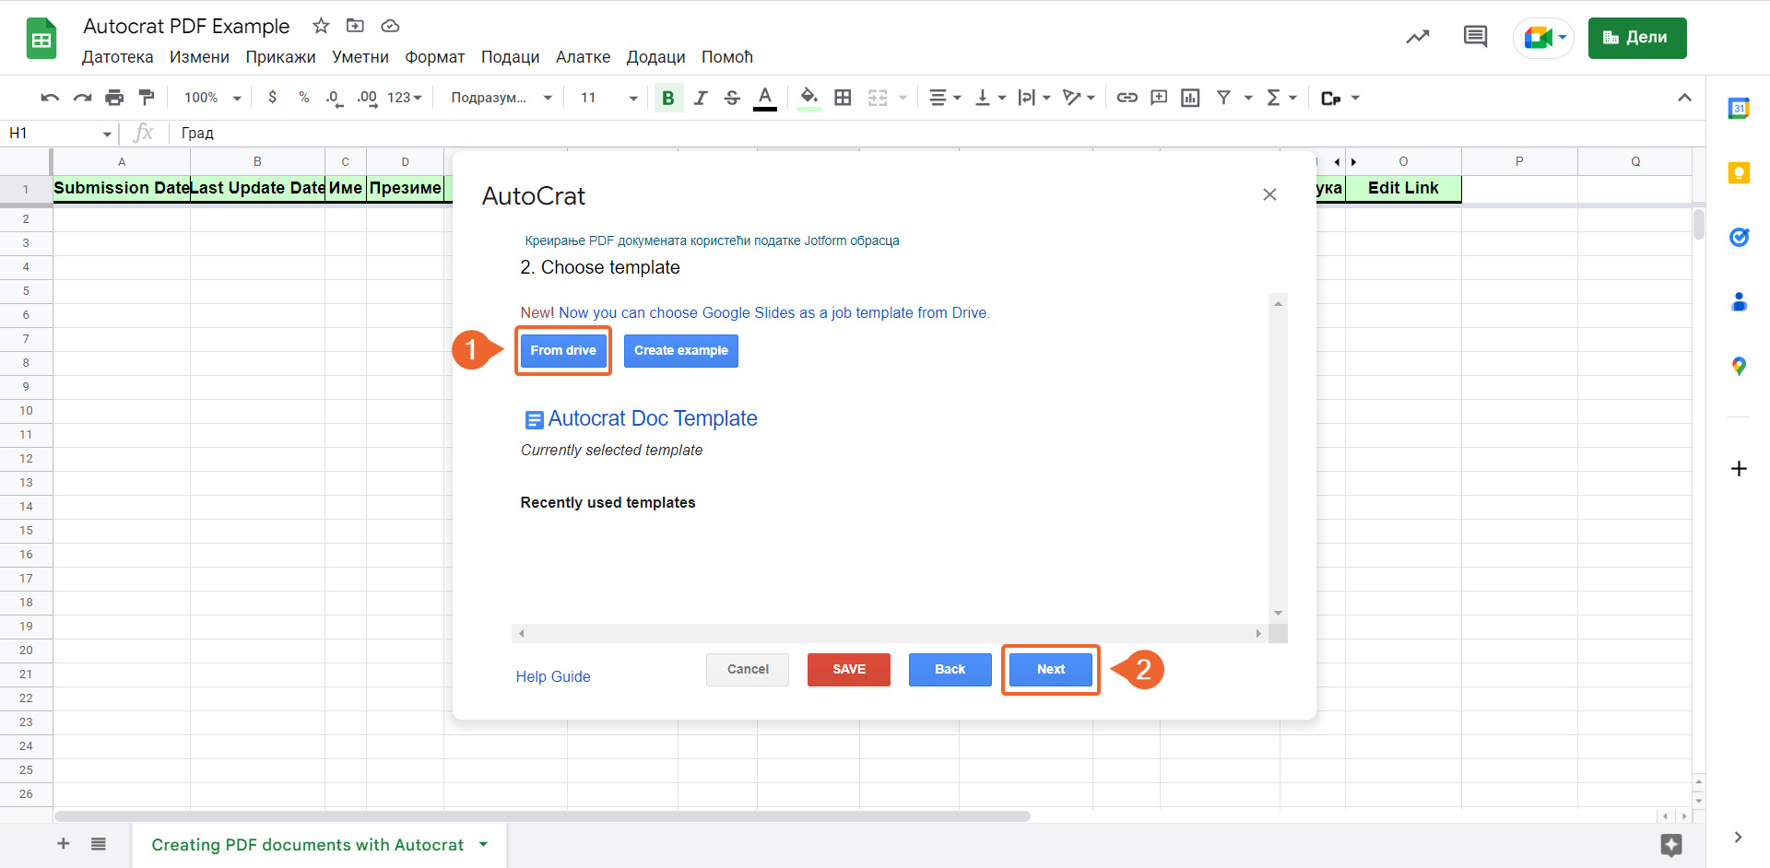The width and height of the screenshot is (1770, 868).
Task: Open vertical align dropdown
Action: (x=990, y=98)
